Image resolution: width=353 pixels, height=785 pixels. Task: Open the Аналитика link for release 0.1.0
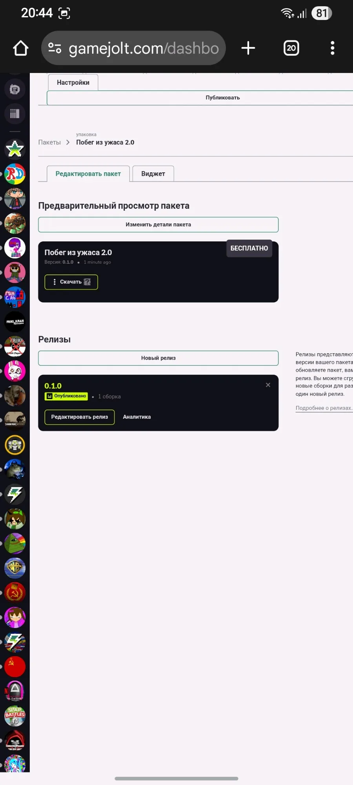point(136,417)
